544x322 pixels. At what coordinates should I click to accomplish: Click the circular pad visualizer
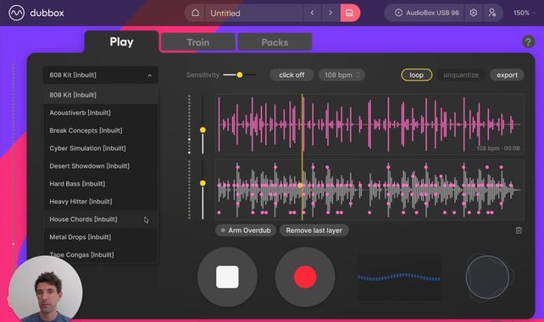point(488,277)
